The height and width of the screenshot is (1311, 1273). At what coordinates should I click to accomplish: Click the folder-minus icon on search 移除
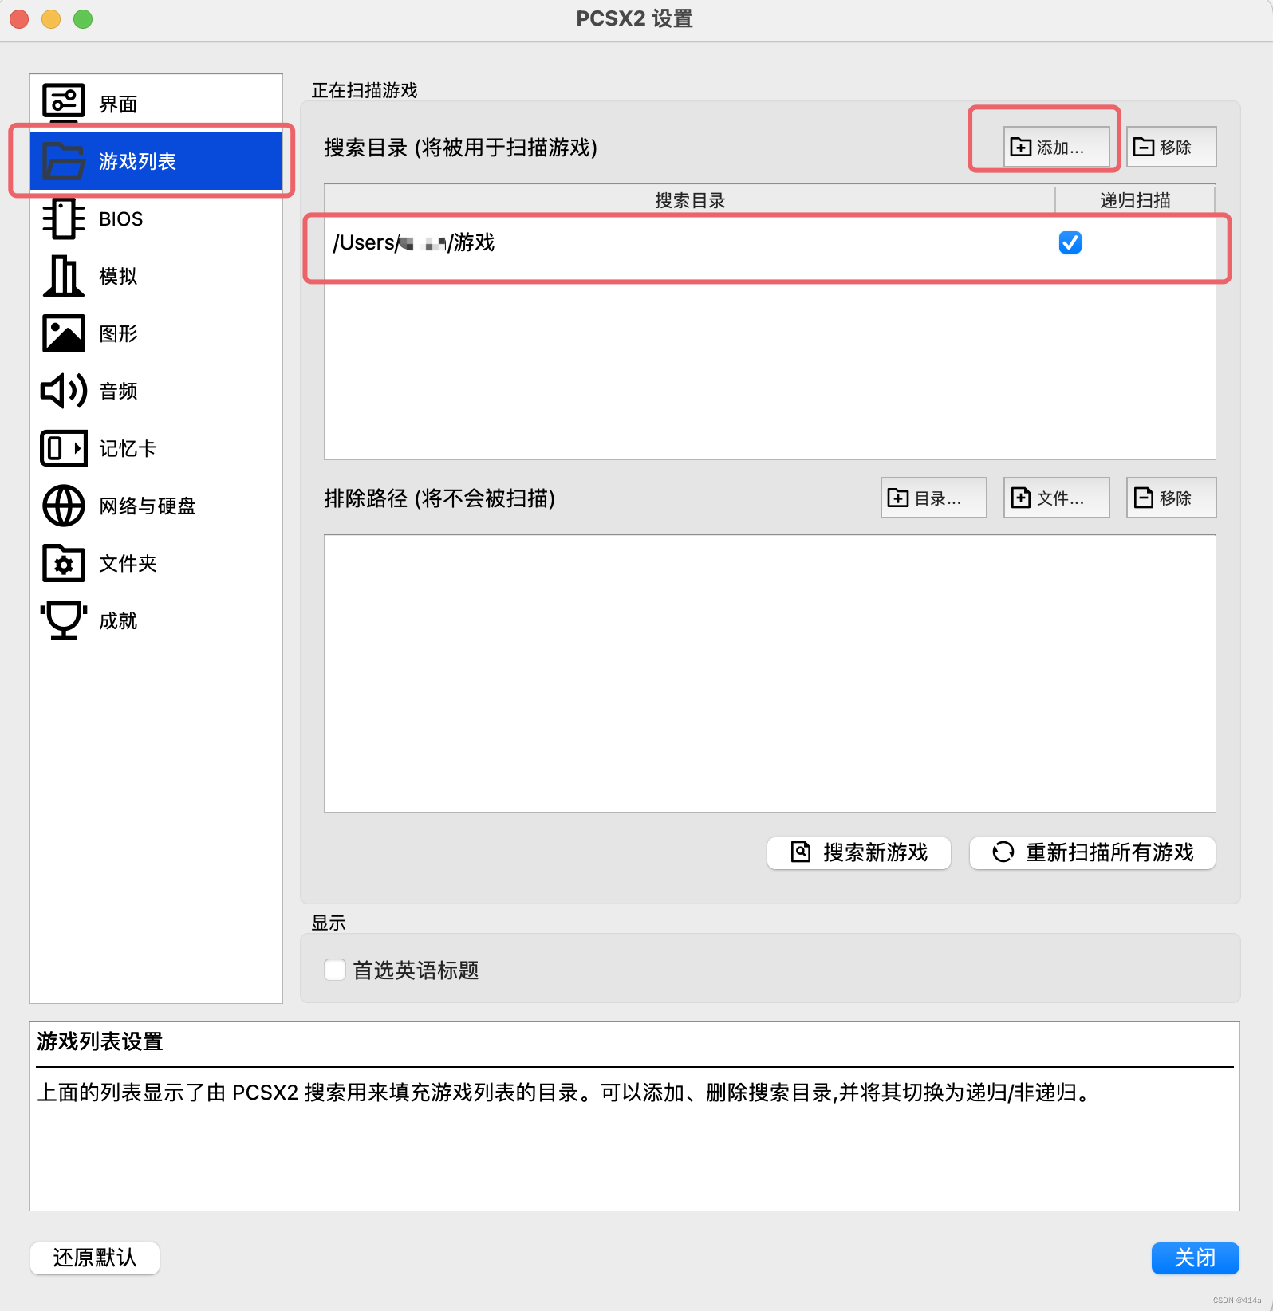tap(1144, 147)
